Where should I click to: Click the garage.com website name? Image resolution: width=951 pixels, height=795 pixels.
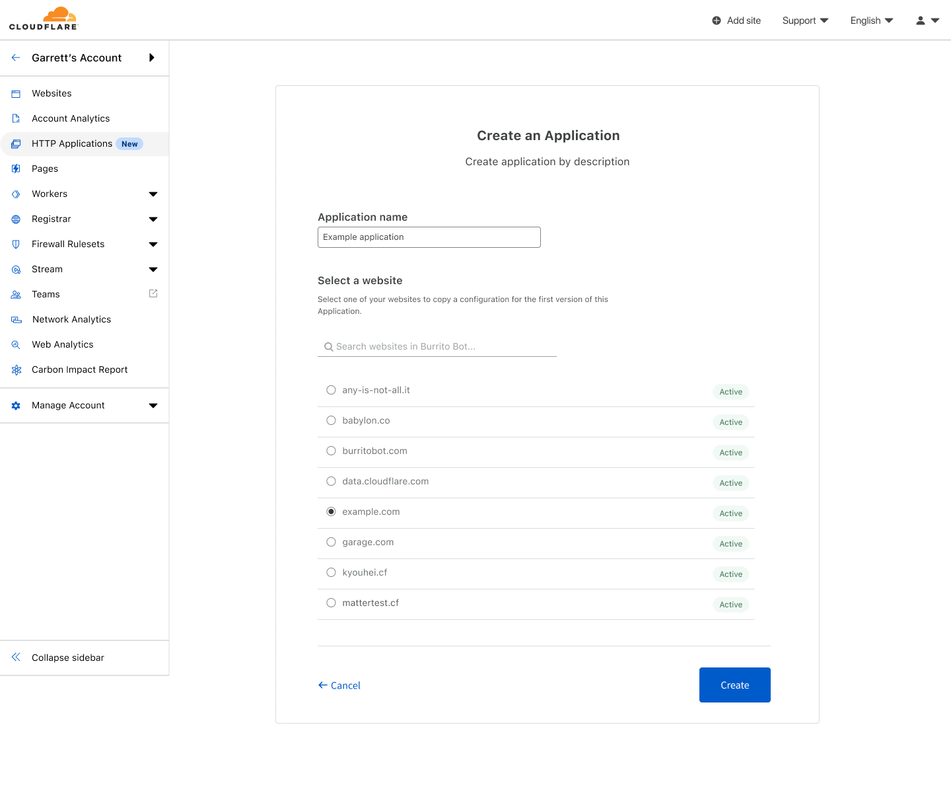pos(368,542)
